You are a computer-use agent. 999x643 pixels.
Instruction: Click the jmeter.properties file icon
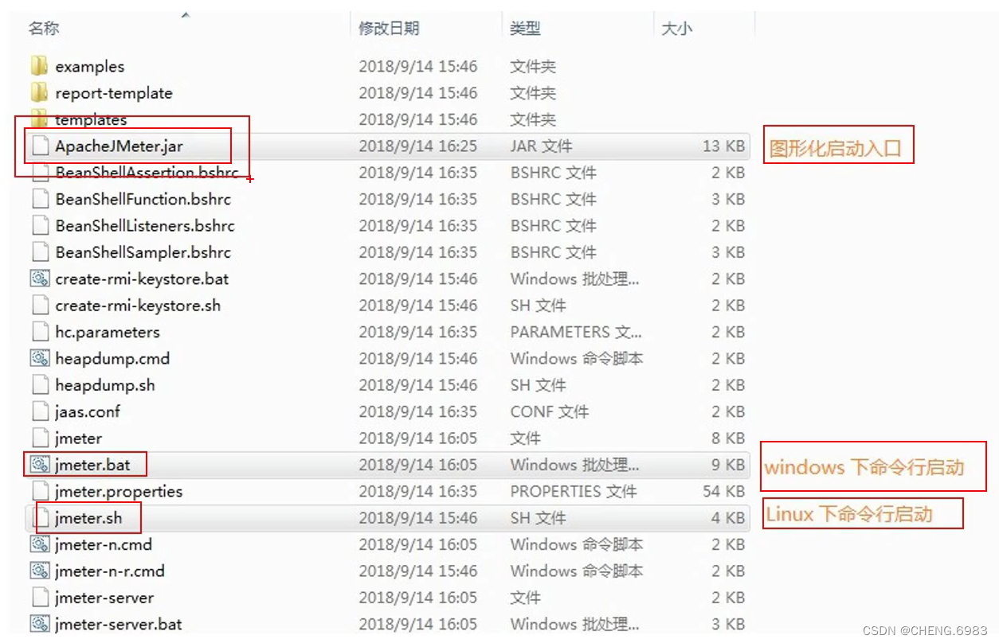tap(40, 491)
